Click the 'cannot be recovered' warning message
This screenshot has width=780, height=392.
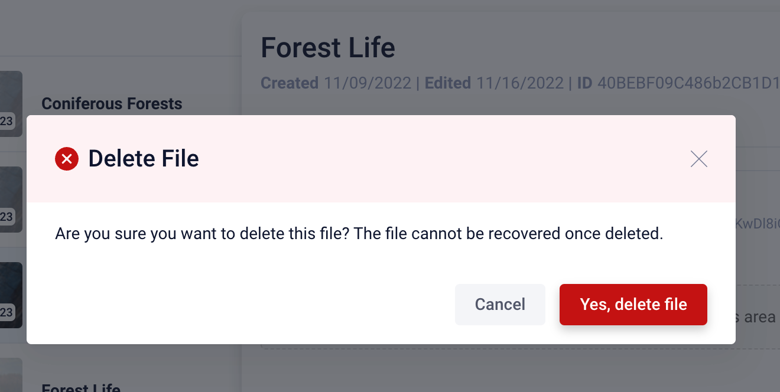pos(359,234)
